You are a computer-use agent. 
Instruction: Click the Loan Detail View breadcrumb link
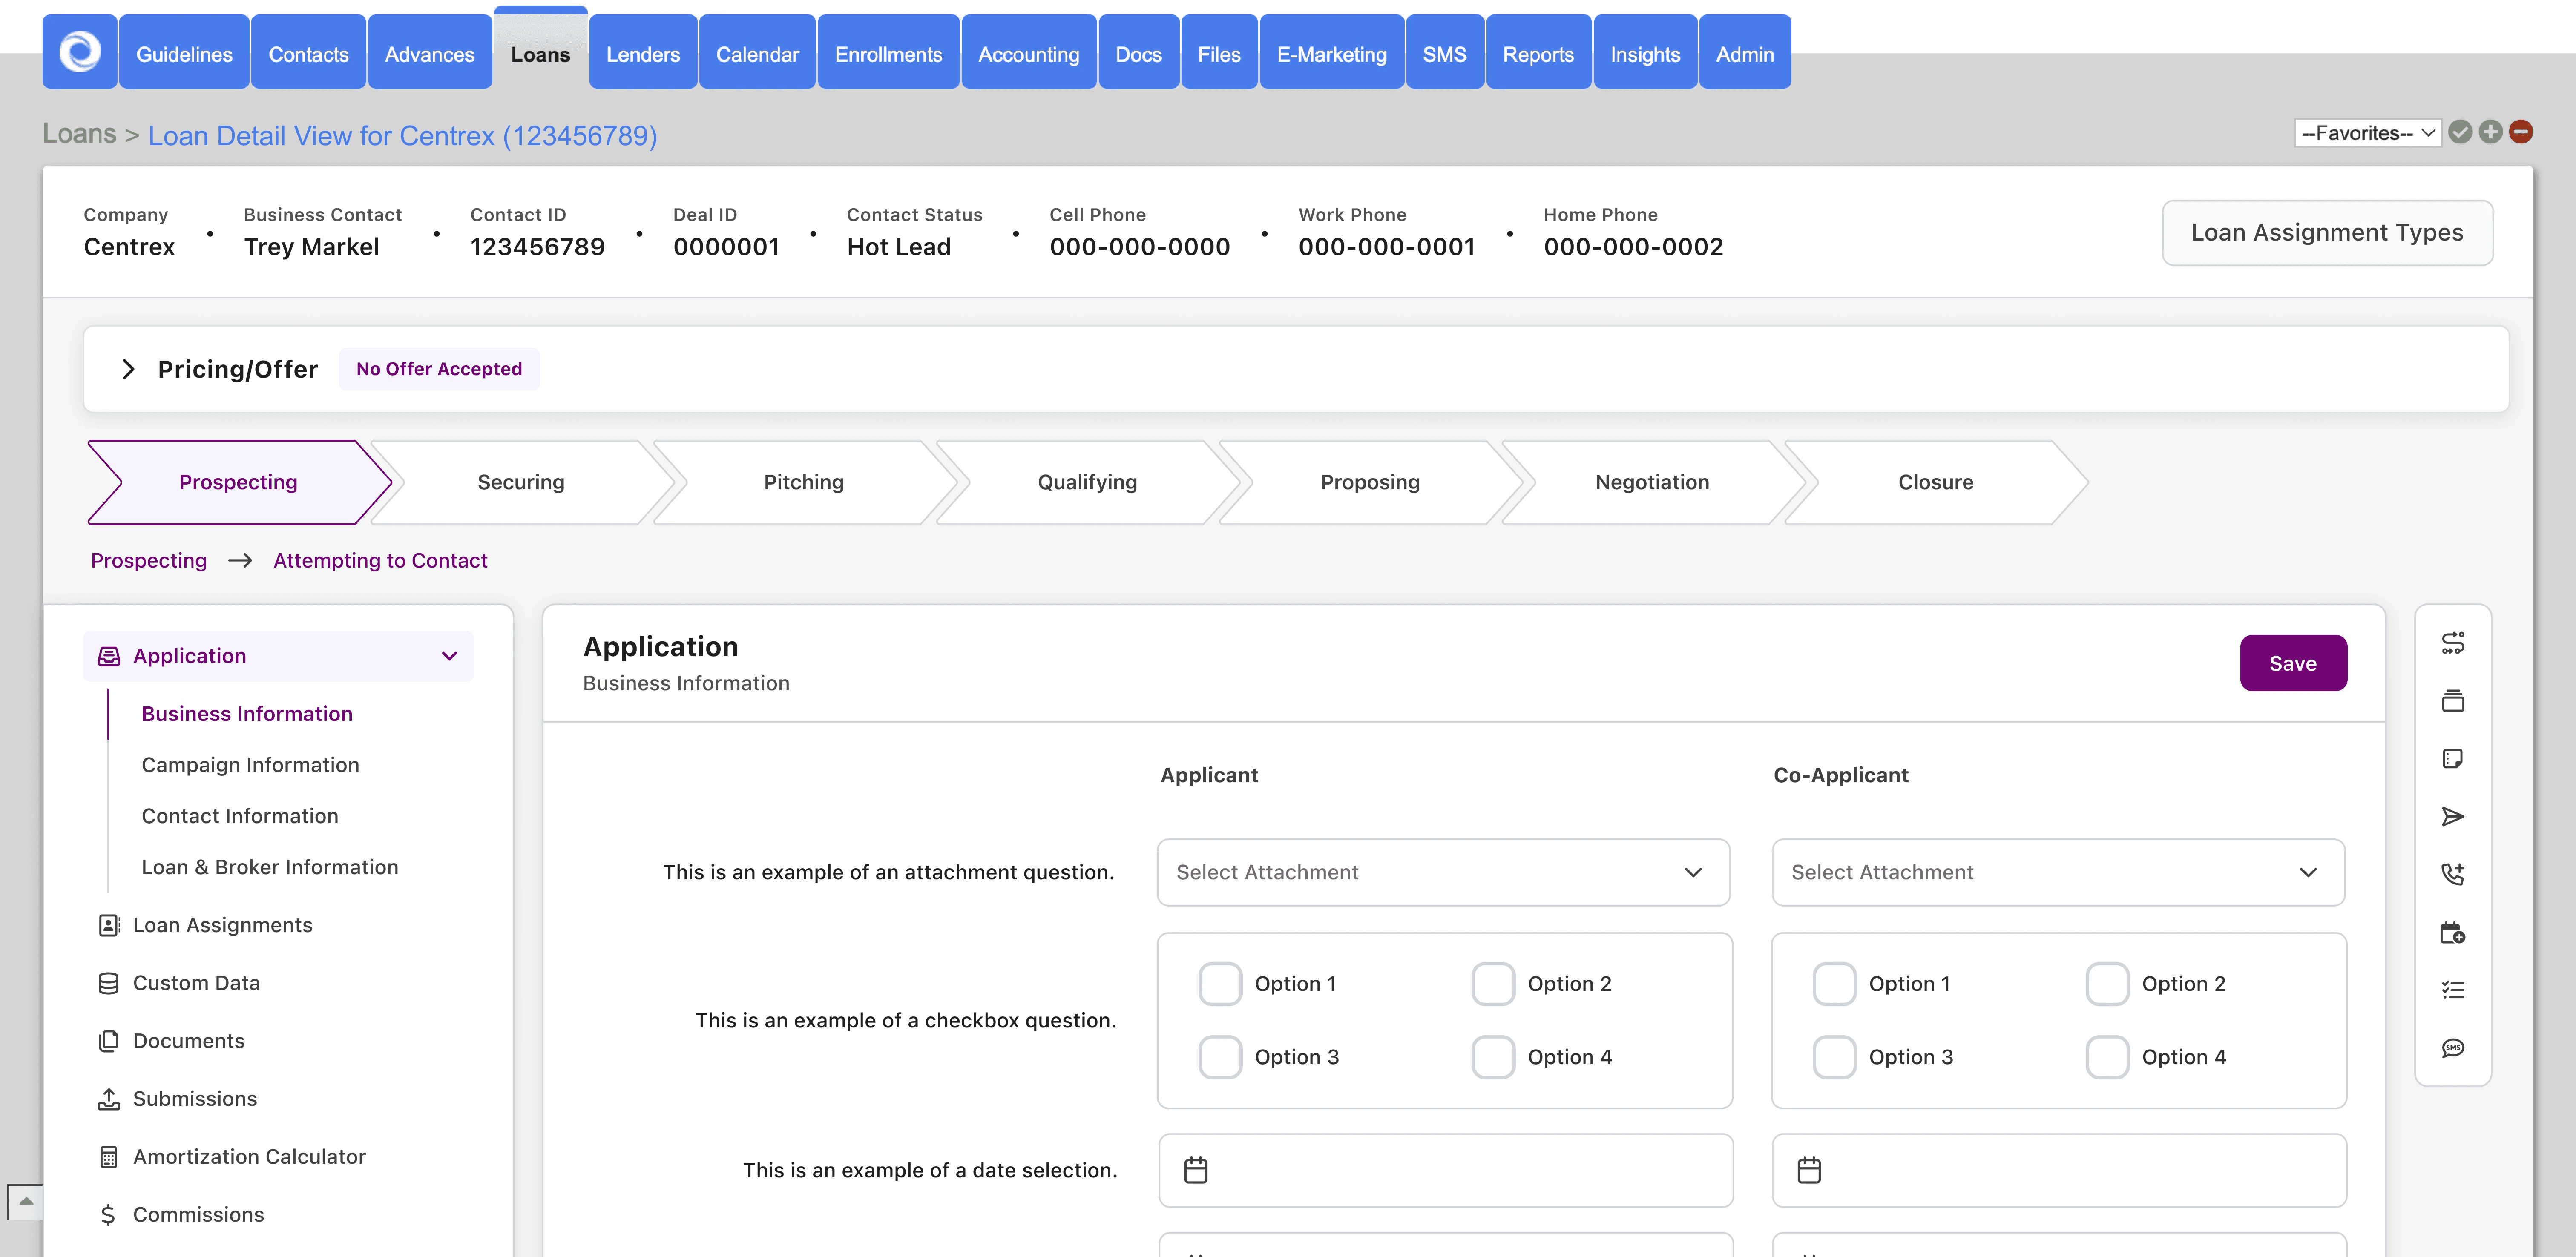click(402, 135)
